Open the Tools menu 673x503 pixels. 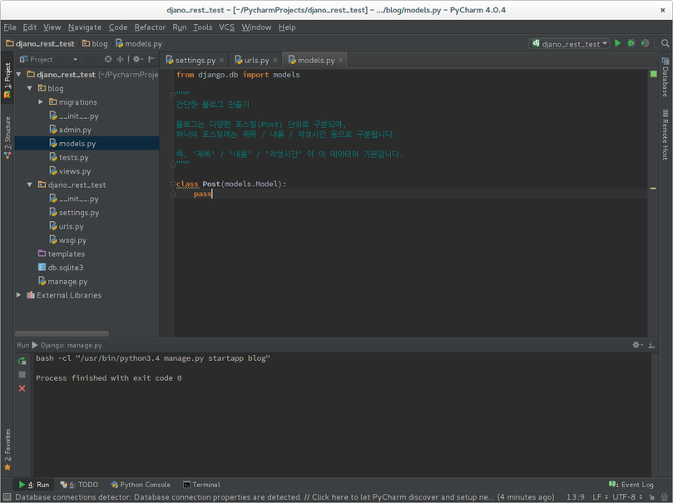point(203,27)
